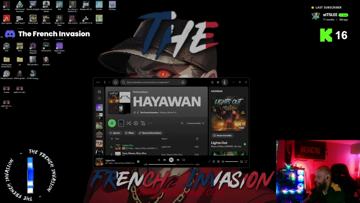Image resolution: width=360 pixels, height=203 pixels.
Task: Click the duration clock column header
Action: (197, 139)
